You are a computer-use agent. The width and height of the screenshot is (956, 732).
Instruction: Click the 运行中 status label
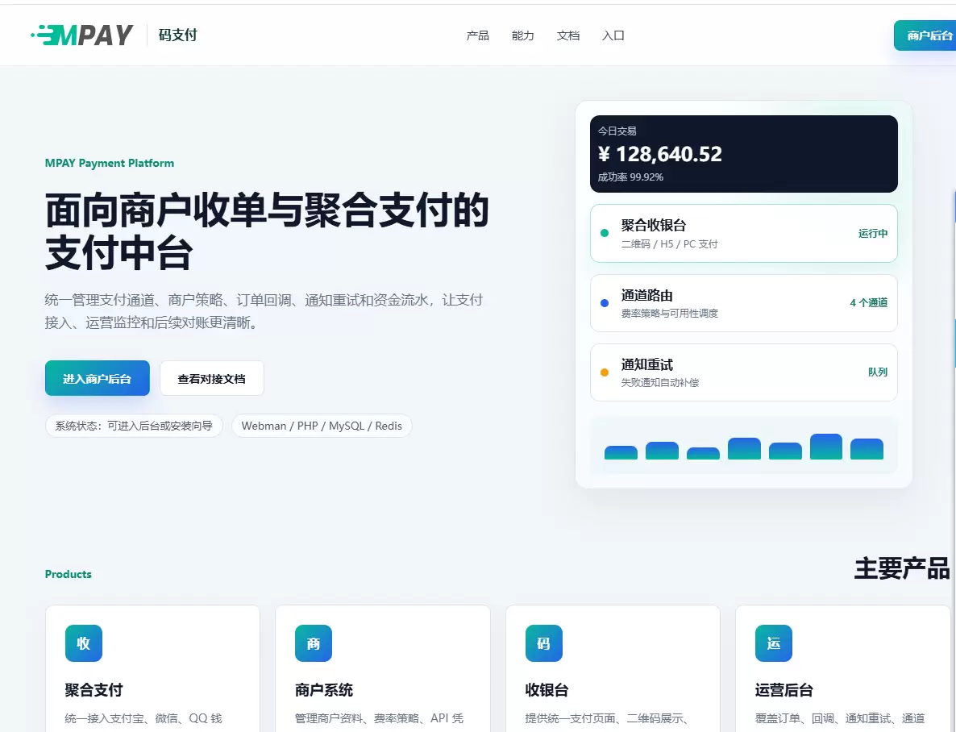tap(872, 234)
